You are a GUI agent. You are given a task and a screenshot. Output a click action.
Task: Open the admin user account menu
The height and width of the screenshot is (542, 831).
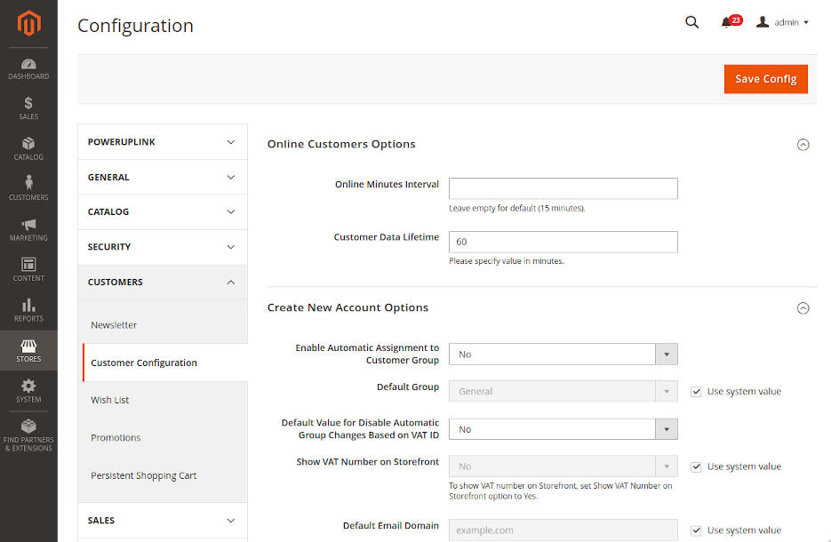(x=782, y=22)
